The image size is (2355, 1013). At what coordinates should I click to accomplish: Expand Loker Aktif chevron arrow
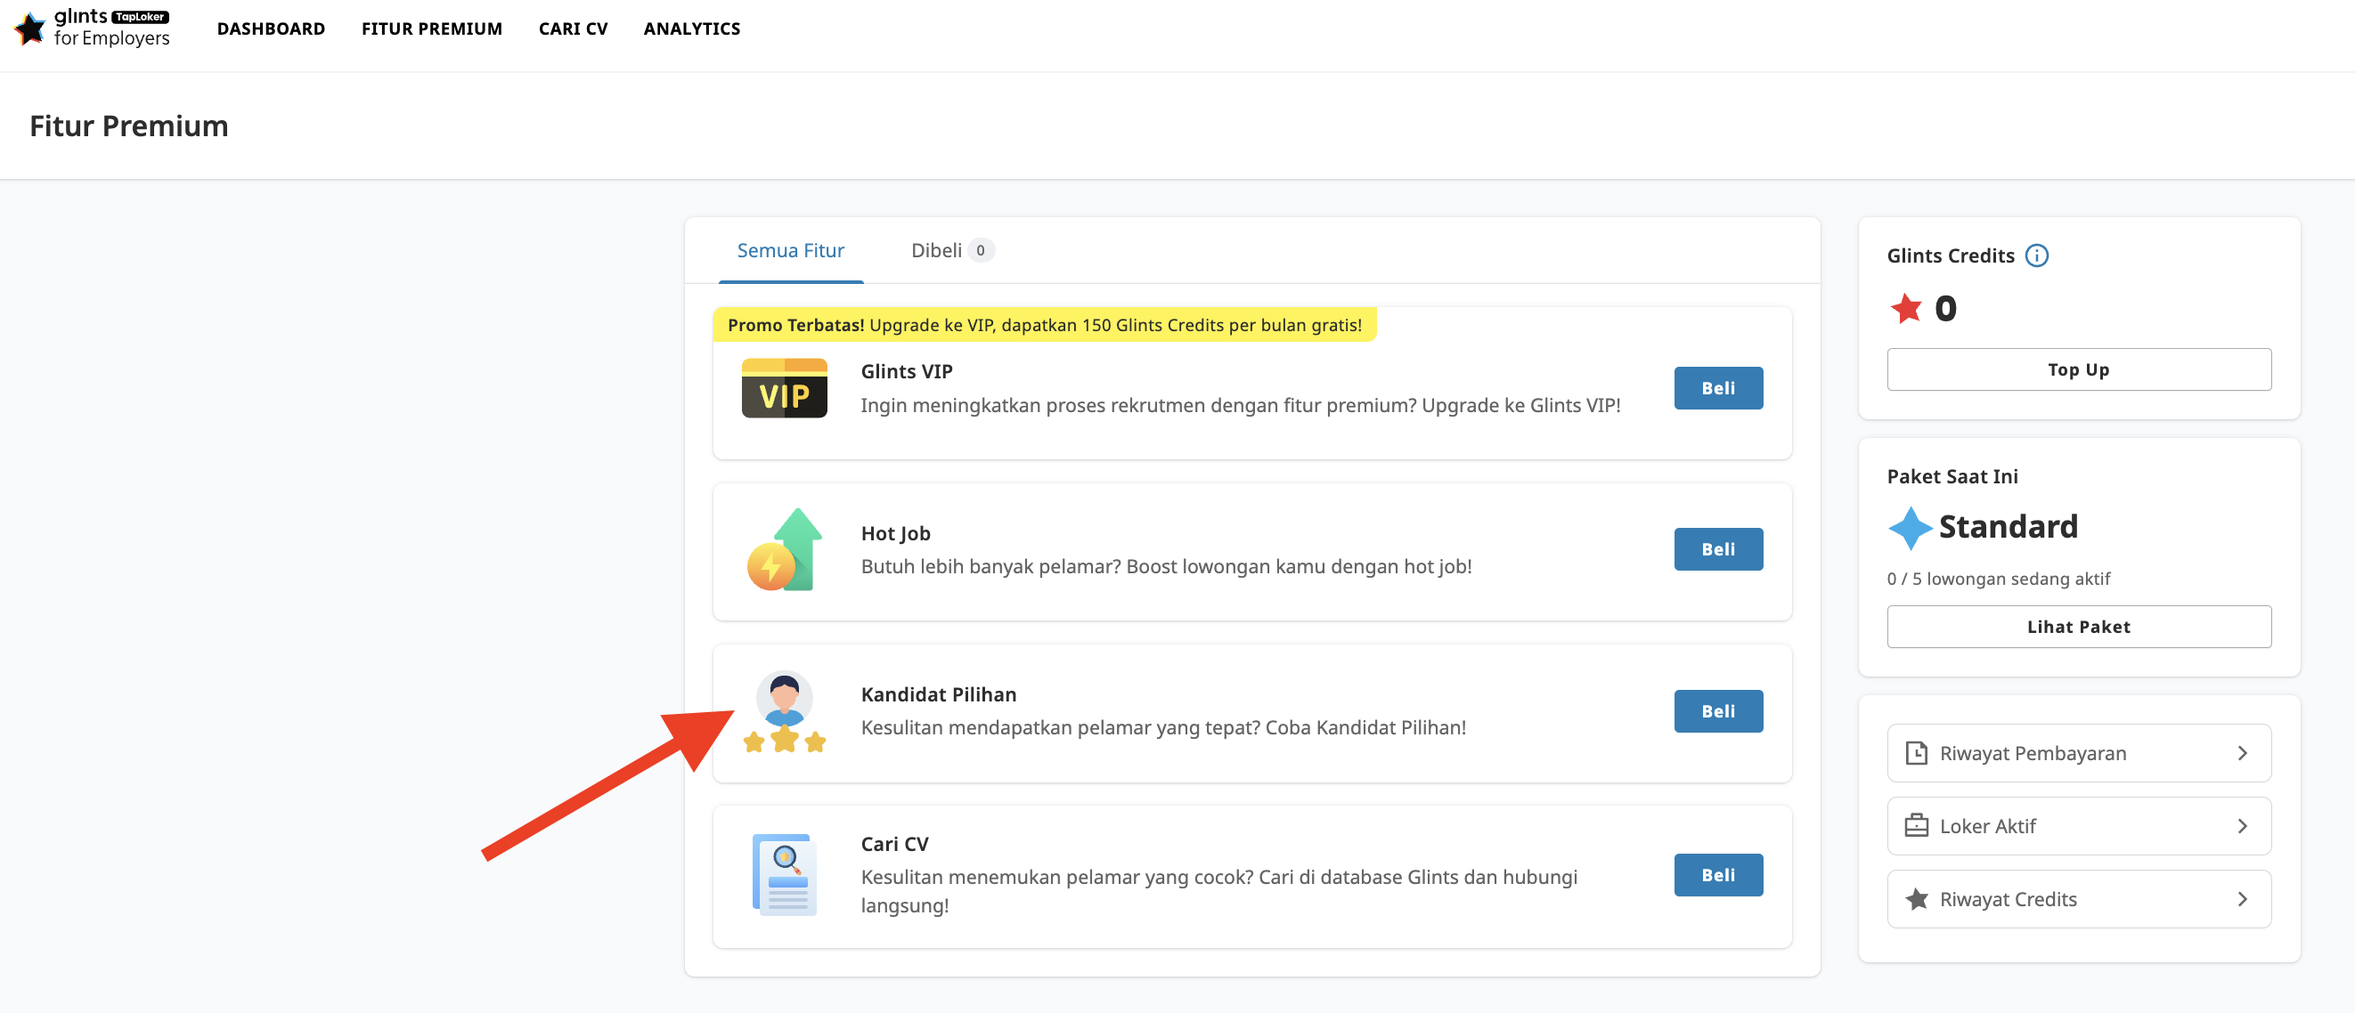[x=2242, y=827]
